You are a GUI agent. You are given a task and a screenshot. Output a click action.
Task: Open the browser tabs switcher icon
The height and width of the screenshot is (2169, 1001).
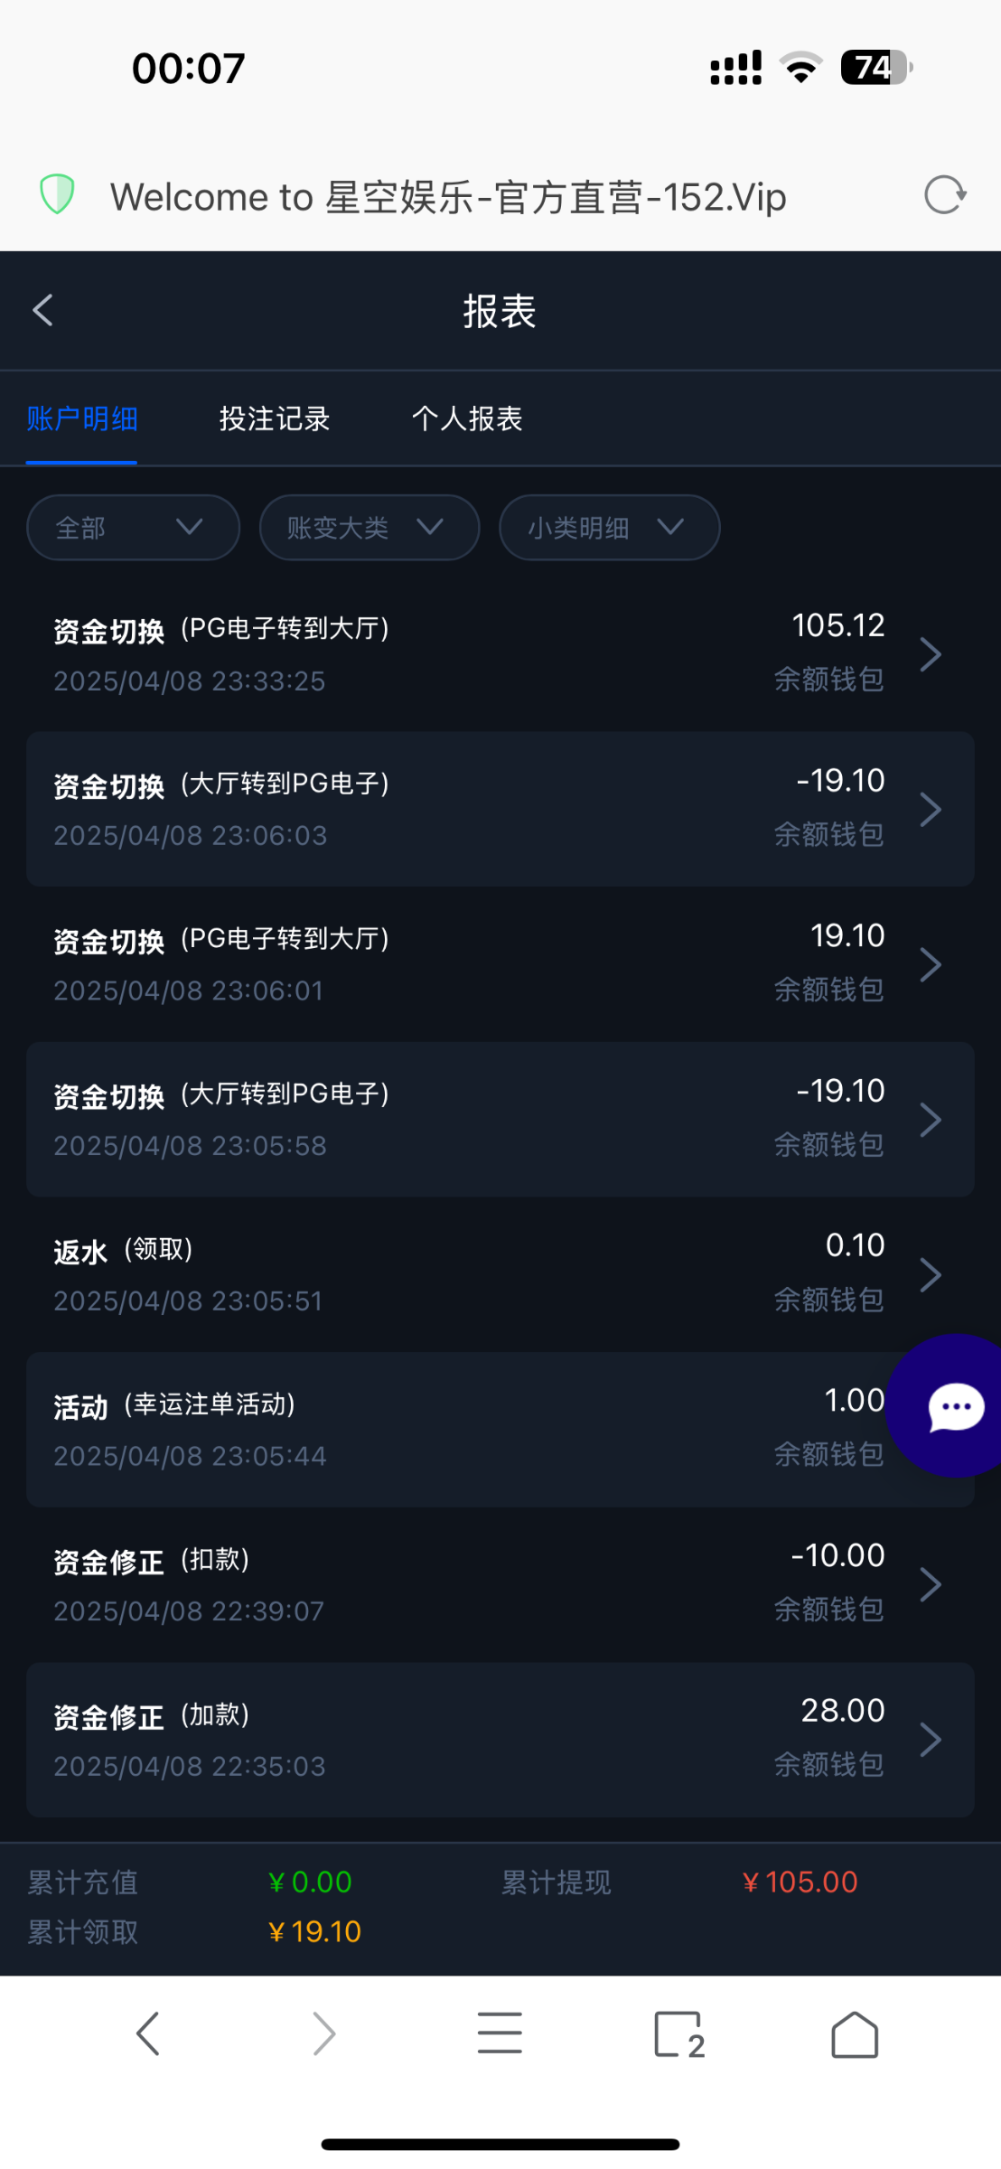[x=678, y=2033]
